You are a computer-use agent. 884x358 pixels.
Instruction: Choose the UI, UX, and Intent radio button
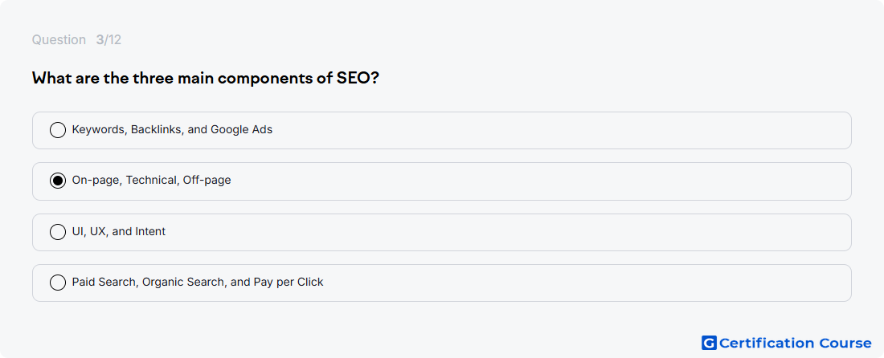pos(58,232)
